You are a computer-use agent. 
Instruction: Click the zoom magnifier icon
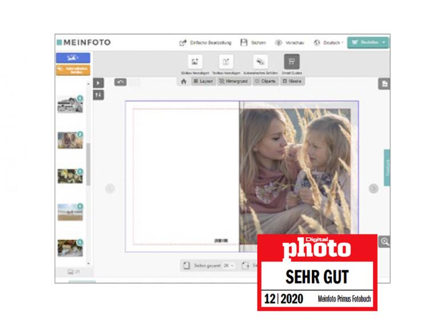coord(385,242)
